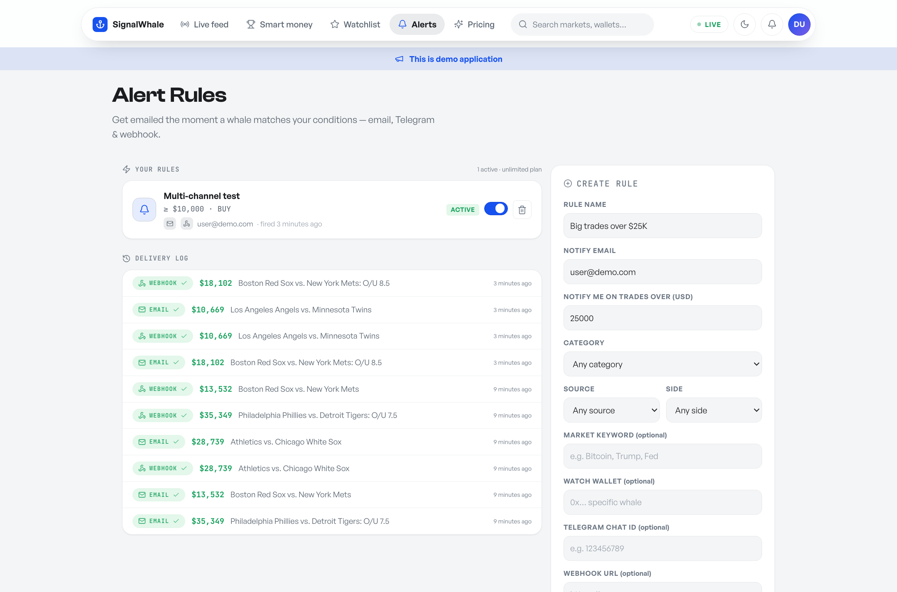Open the Source dropdown

point(611,410)
